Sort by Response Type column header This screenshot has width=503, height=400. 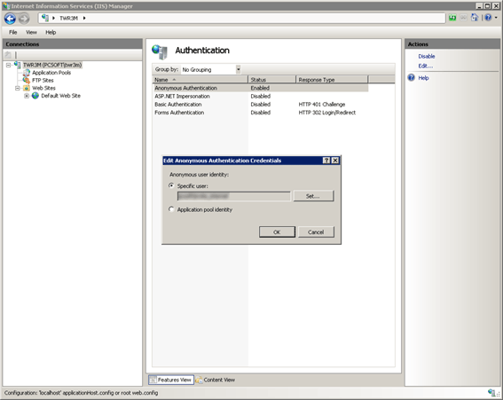332,80
